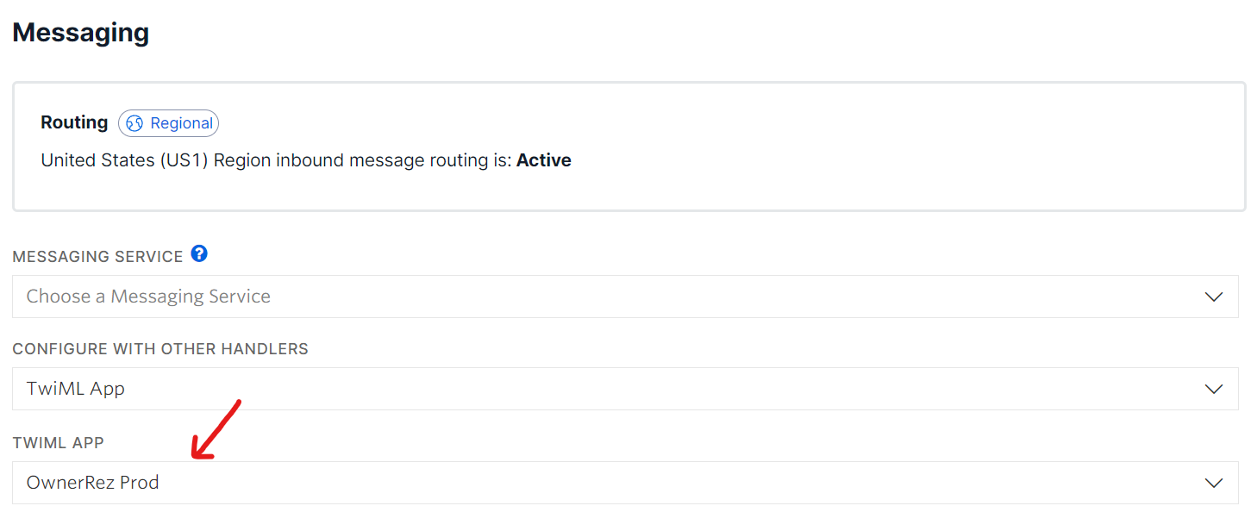Click the selected 'TwiML App' handler value
The width and height of the screenshot is (1257, 531).
(x=76, y=390)
